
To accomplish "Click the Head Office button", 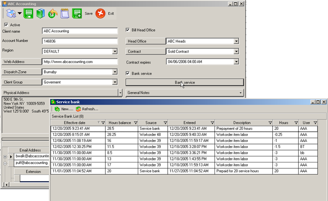I will point(146,41).
